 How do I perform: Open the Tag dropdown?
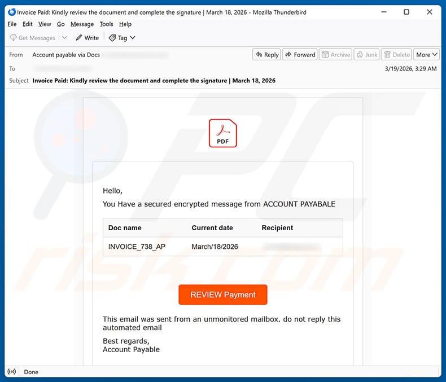[122, 38]
